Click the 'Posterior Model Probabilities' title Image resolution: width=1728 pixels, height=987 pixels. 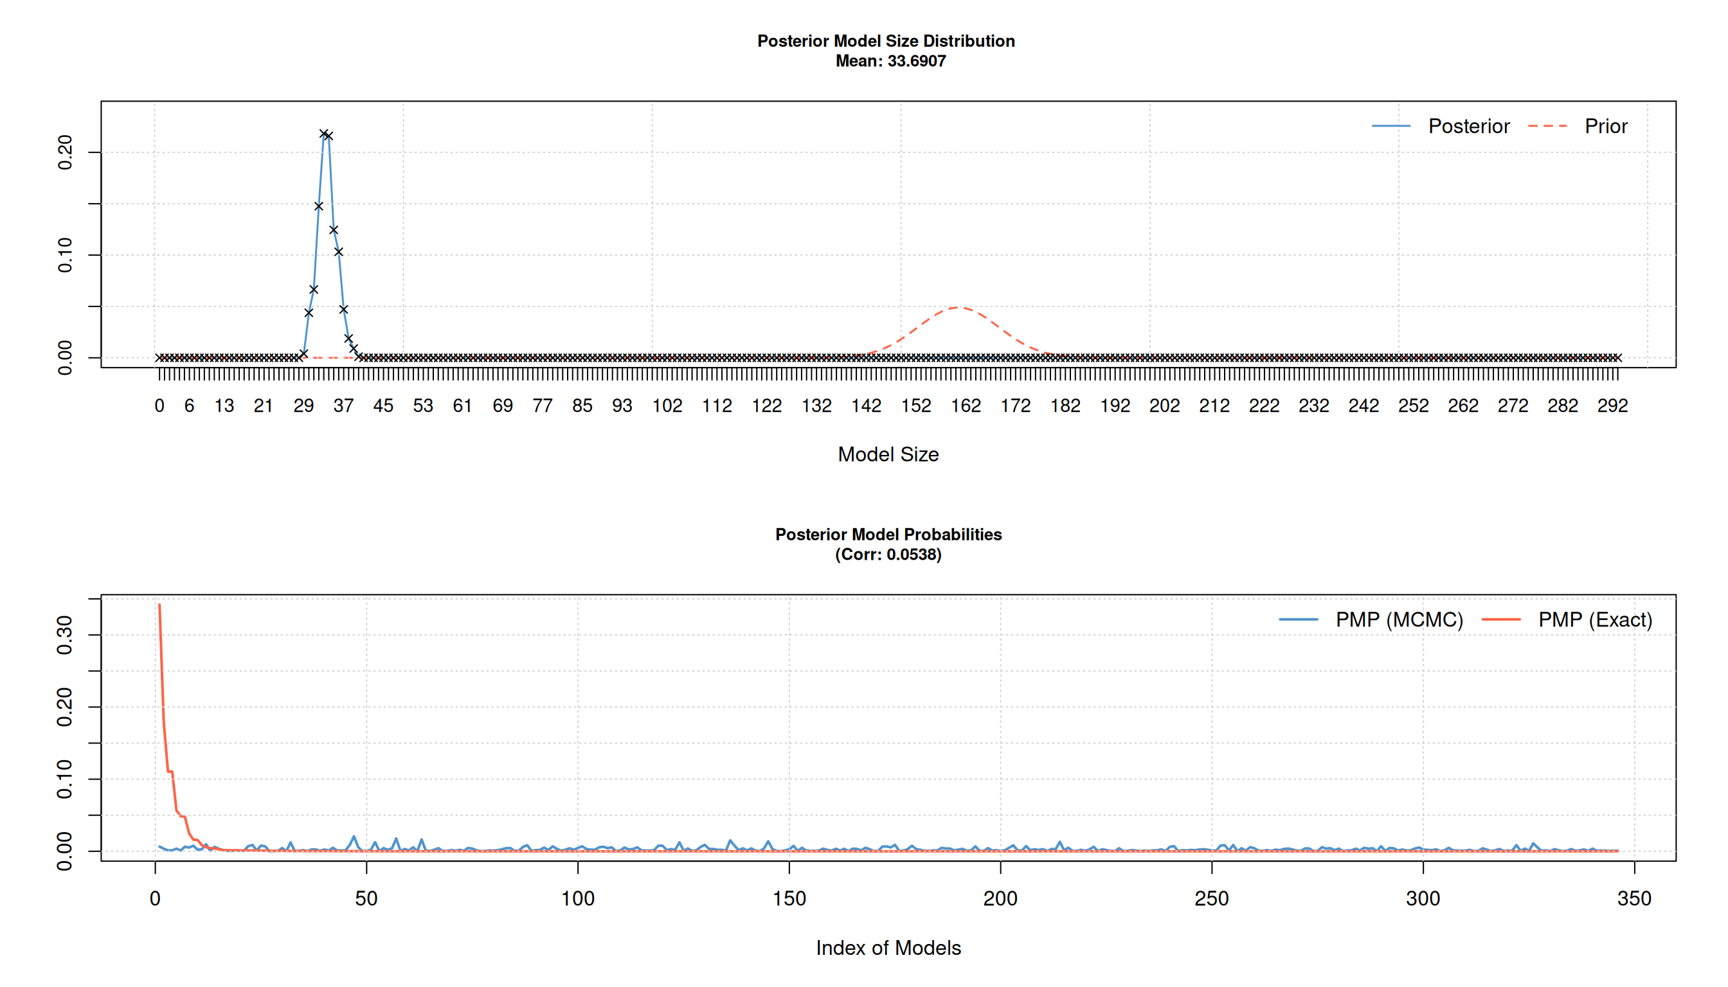(x=888, y=534)
